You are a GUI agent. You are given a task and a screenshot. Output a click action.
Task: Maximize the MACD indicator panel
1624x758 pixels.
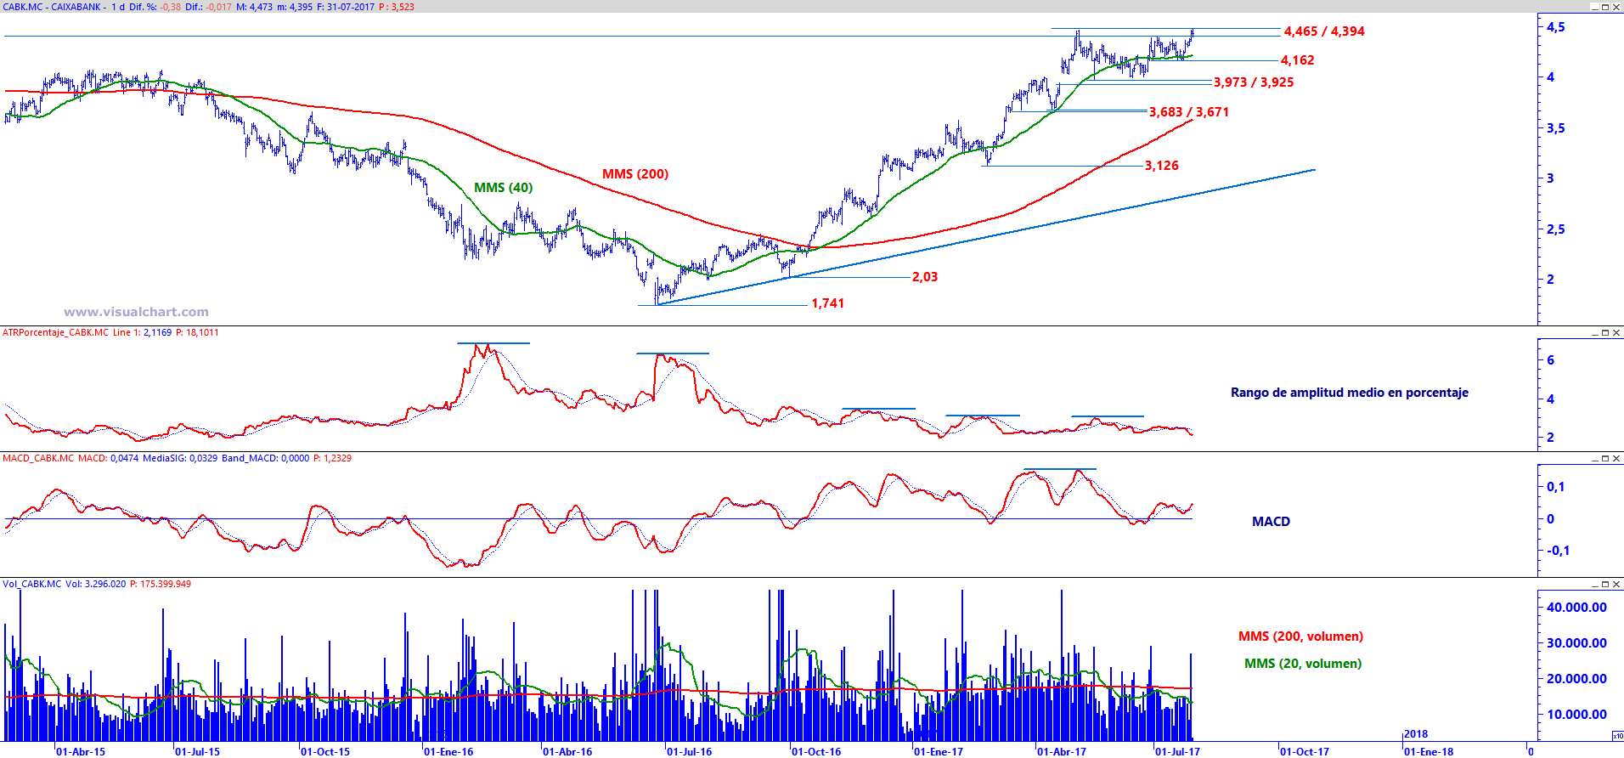pos(1605,459)
